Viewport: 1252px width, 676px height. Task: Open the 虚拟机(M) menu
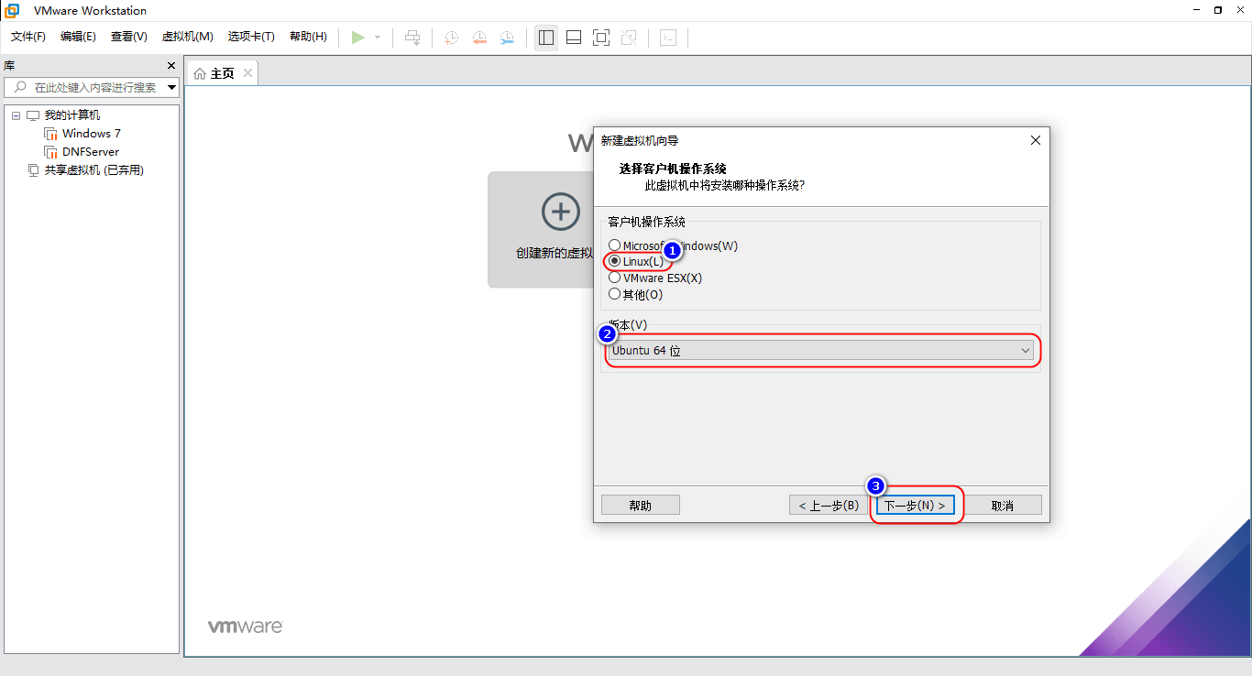187,37
